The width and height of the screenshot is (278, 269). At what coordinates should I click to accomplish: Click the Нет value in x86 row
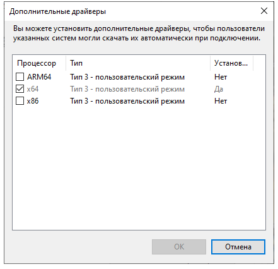pos(221,101)
